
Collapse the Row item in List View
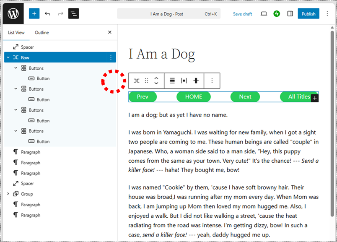8,57
